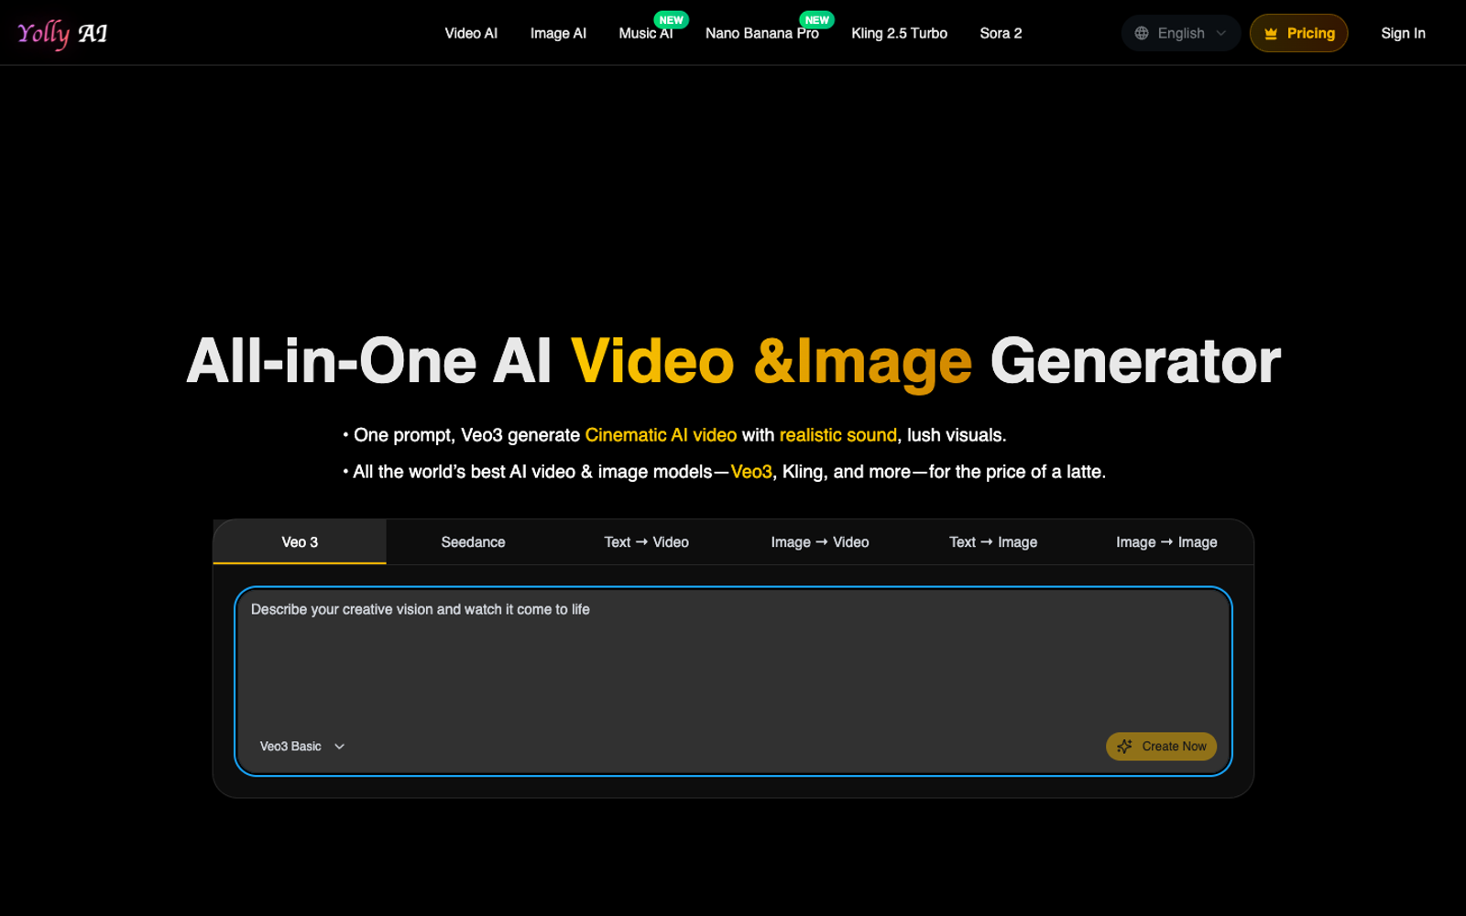Click the globe icon beside English

coord(1142,33)
